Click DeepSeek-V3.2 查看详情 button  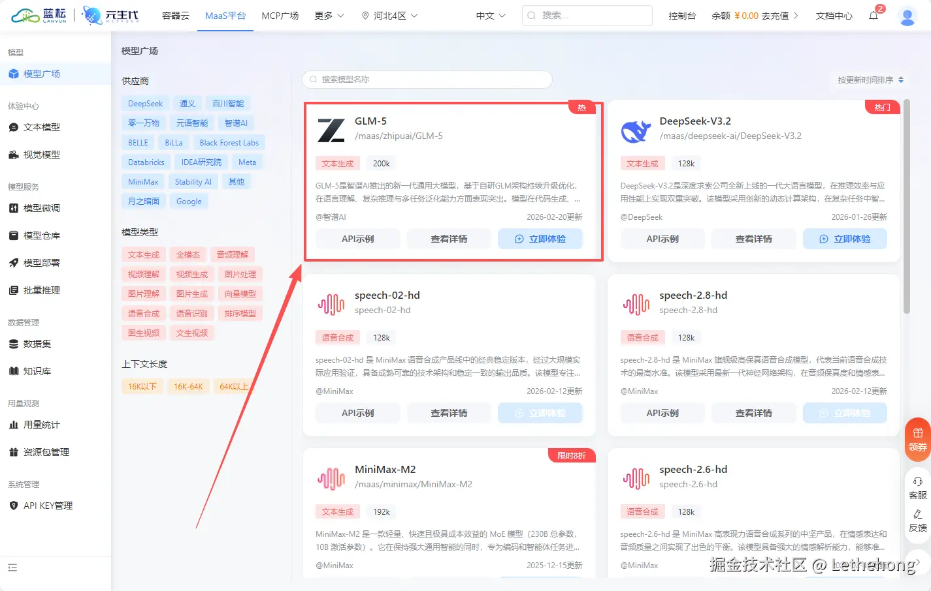tap(754, 239)
